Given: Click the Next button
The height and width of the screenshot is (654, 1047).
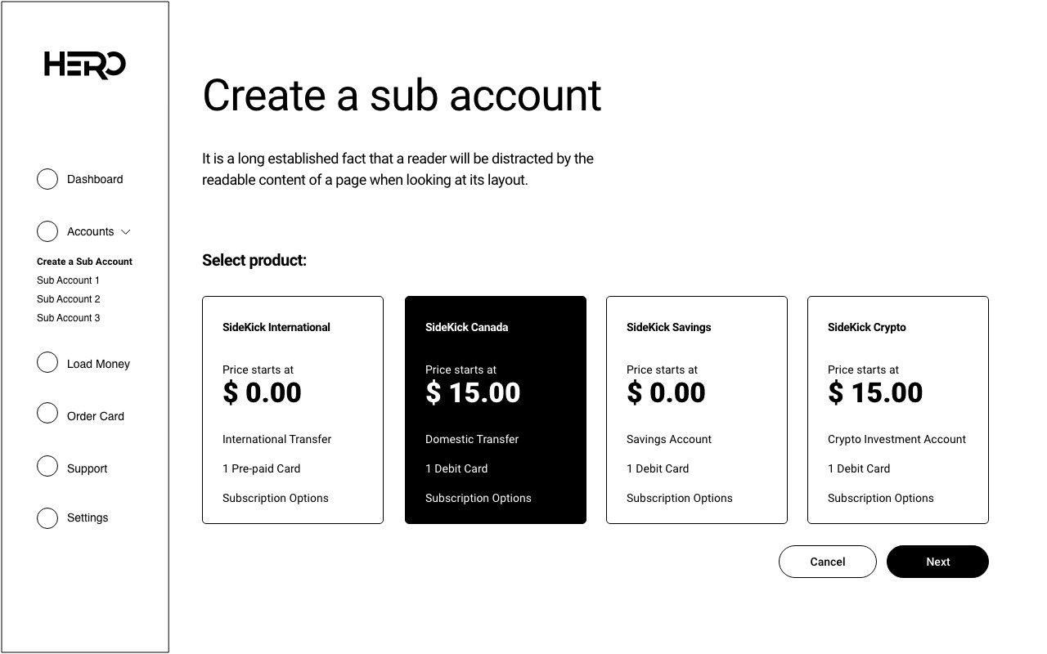Looking at the screenshot, I should pos(937,562).
